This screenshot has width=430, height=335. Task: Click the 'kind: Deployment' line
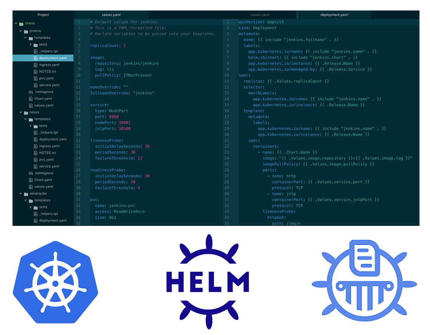[258, 28]
